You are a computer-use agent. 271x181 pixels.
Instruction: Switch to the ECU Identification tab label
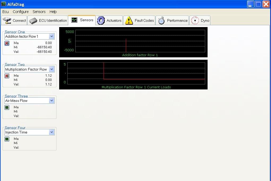53,20
